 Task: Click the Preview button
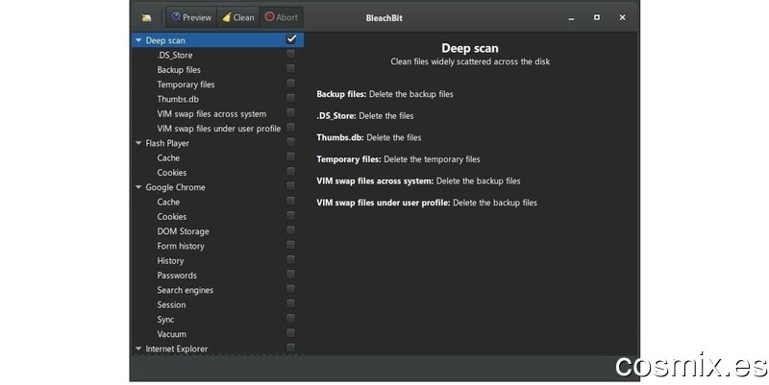click(x=191, y=17)
